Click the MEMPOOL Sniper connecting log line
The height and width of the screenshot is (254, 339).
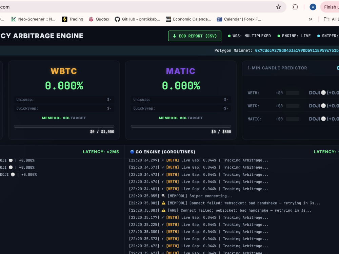(x=181, y=196)
